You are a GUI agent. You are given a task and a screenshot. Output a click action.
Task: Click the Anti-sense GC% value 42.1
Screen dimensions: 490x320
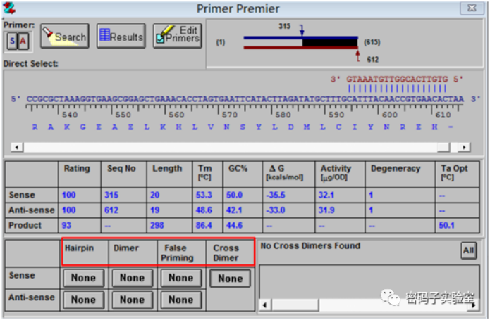coord(234,210)
